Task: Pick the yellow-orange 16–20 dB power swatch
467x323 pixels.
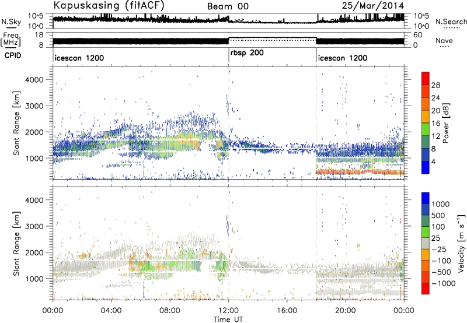Action: (x=426, y=117)
